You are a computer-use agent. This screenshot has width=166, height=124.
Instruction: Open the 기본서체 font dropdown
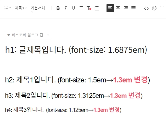(x=38, y=9)
